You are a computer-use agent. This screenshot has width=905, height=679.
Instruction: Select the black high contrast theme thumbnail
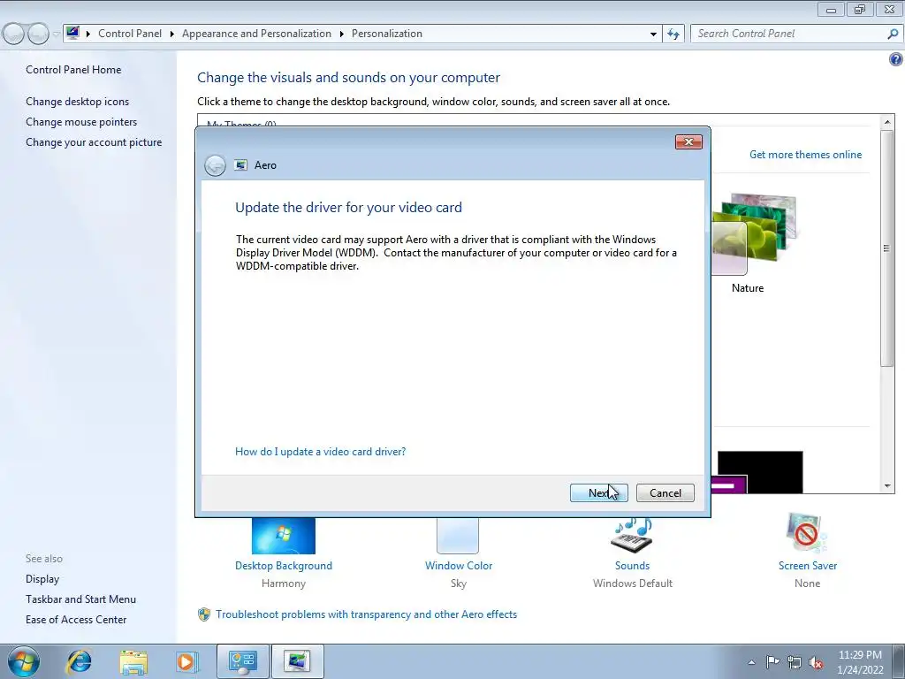pyautogui.click(x=760, y=472)
